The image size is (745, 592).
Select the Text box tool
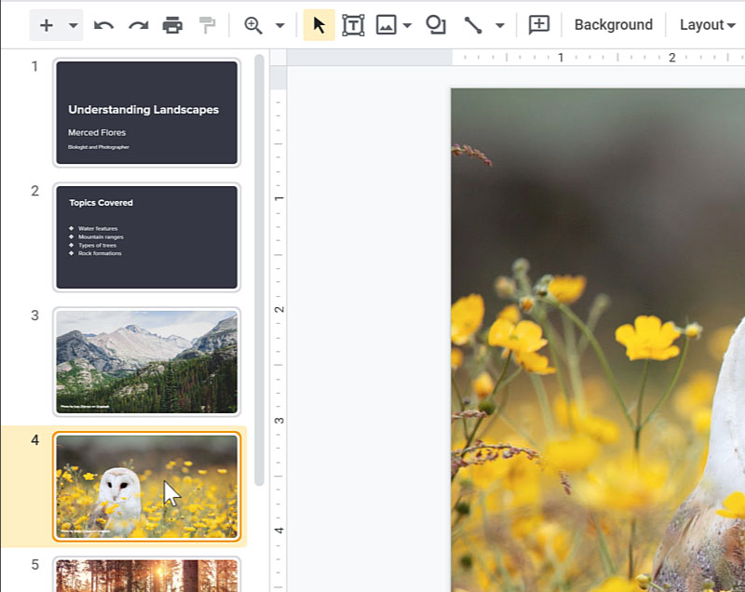pos(353,25)
